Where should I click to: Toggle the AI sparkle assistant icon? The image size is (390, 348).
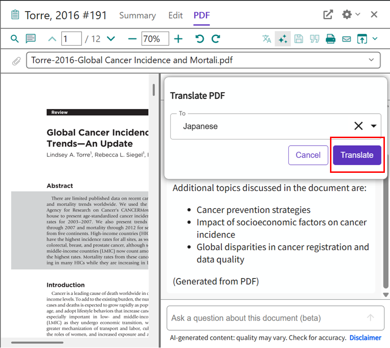(x=283, y=39)
